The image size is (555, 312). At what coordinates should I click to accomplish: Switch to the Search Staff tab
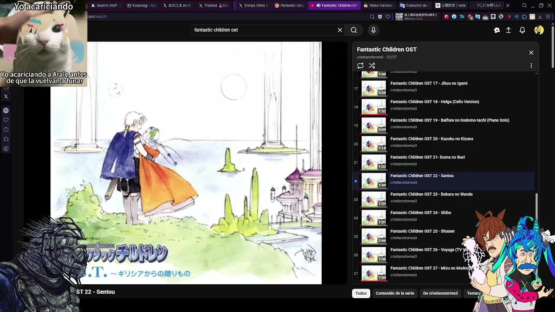[x=105, y=5]
